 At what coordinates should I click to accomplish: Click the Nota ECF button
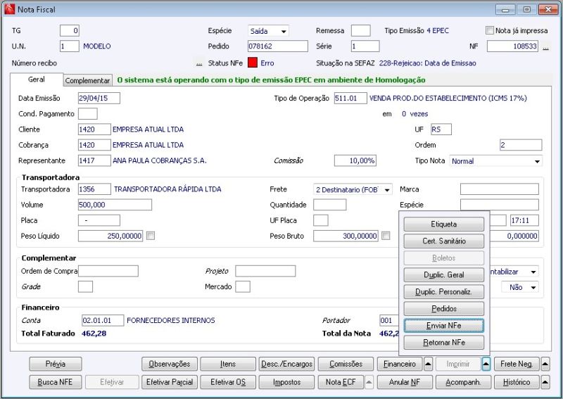pyautogui.click(x=341, y=382)
